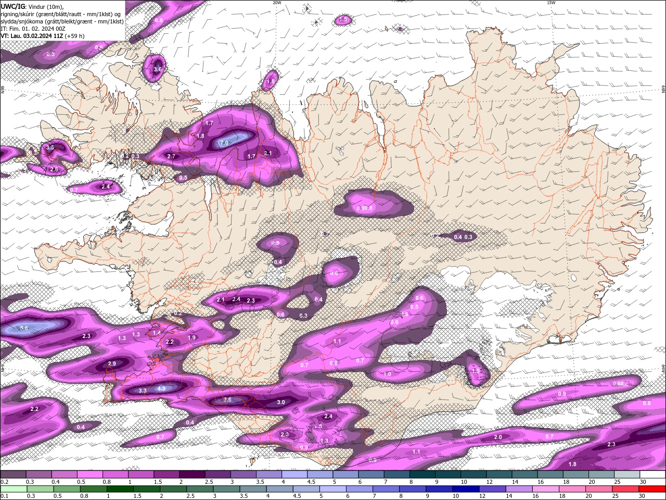The height and width of the screenshot is (500, 666).
Task: Click the "1.4" precipitation value label
Action: [157, 333]
